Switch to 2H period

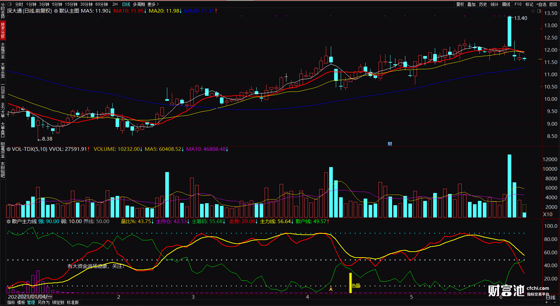(115, 4)
